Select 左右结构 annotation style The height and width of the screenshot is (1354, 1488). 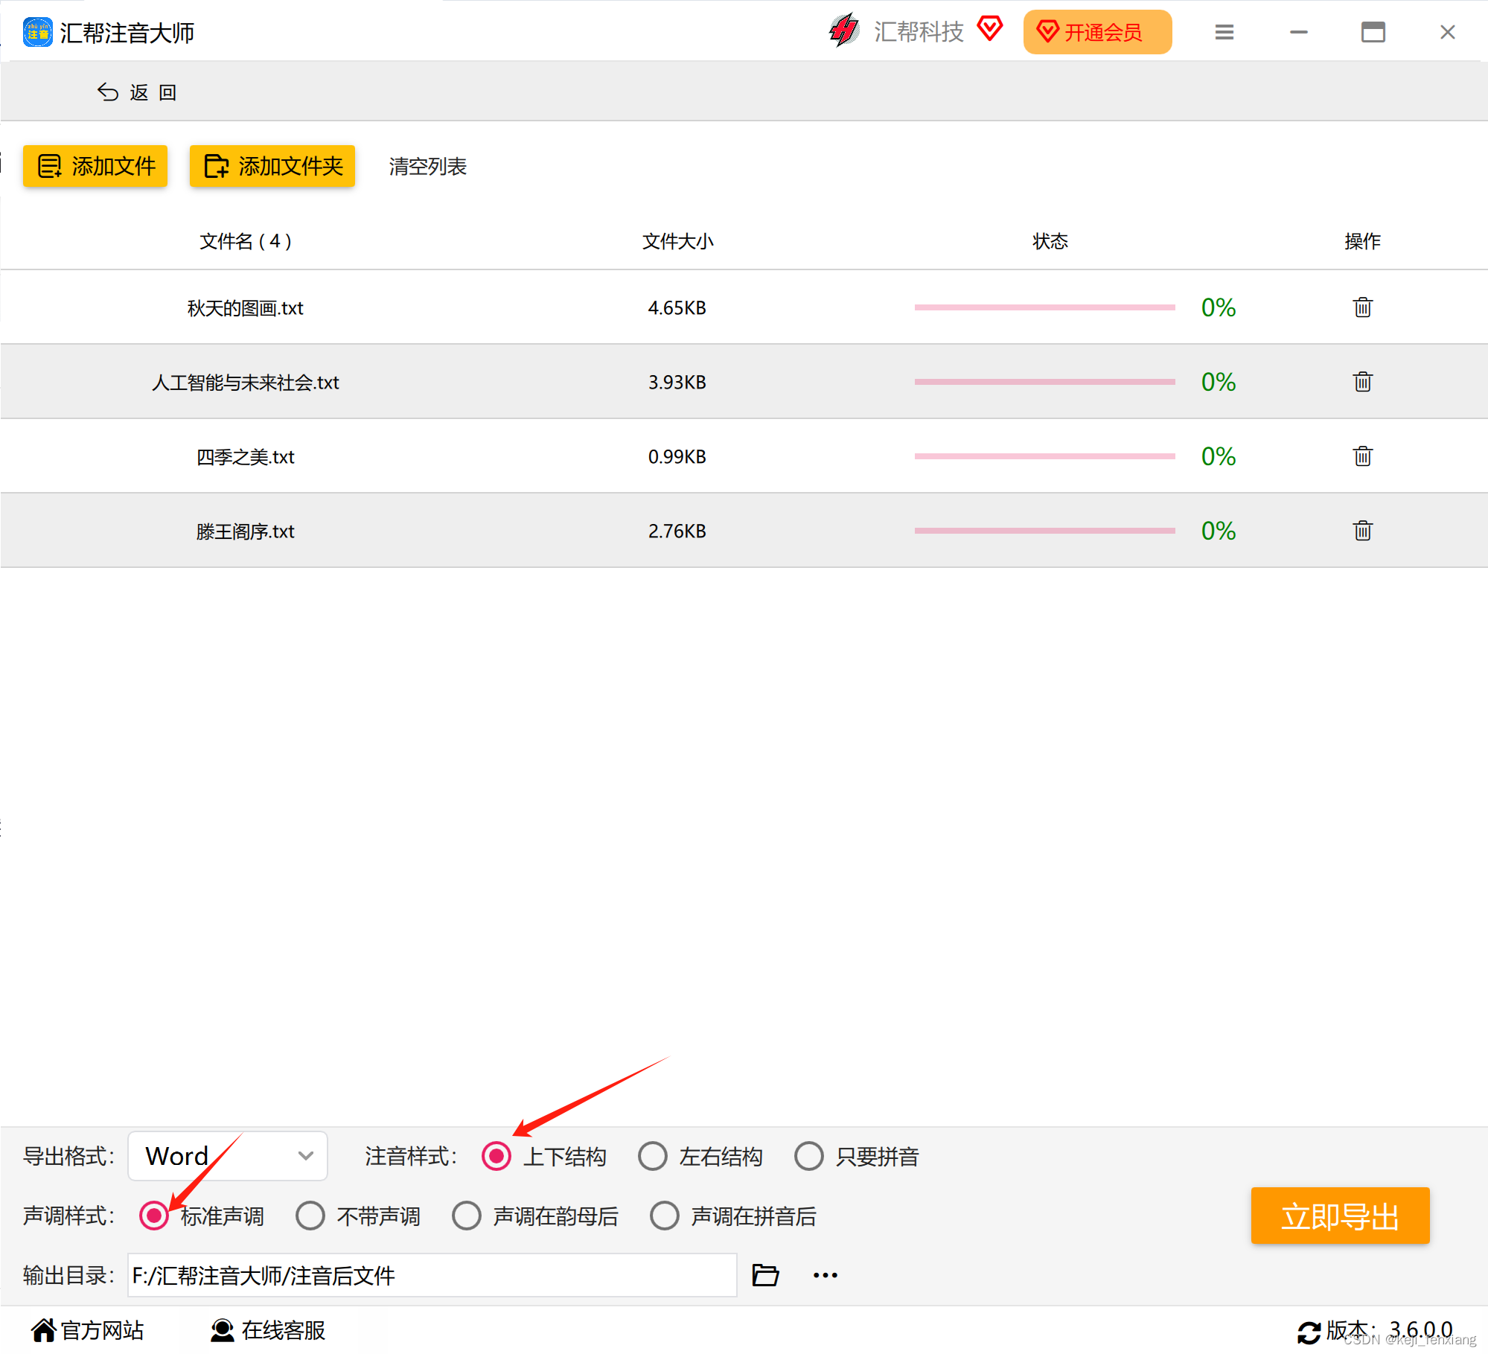point(653,1156)
